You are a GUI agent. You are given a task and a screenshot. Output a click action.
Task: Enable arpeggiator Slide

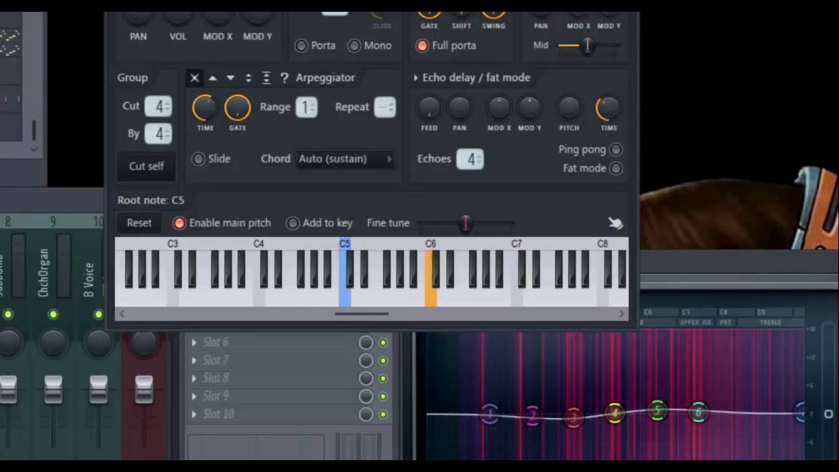click(x=198, y=159)
